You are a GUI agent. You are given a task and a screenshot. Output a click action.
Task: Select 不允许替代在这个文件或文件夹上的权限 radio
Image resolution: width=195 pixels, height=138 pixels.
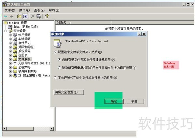[x=55, y=78]
